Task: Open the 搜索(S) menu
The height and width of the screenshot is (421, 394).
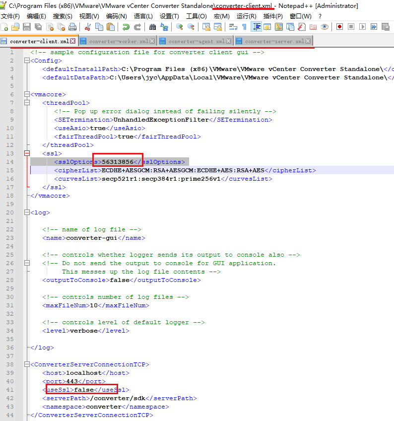Action: (63, 16)
